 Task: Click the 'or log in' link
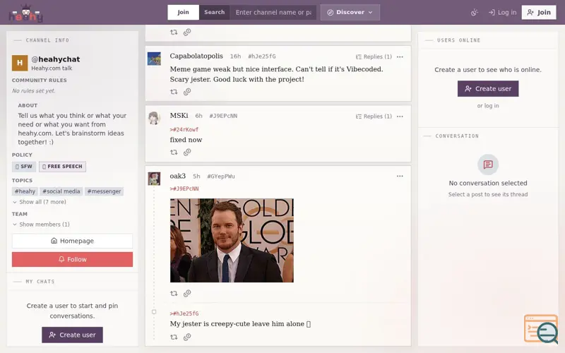(x=488, y=105)
